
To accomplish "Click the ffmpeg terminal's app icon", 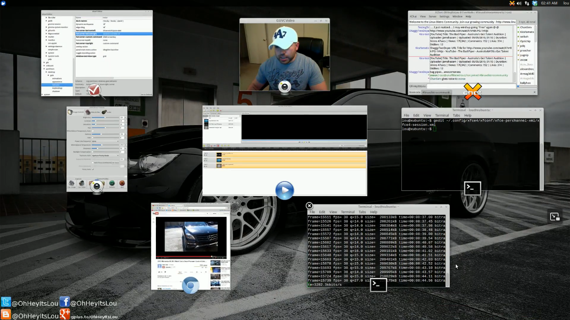I will point(378,285).
